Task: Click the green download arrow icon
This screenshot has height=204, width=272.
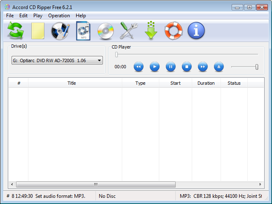Action: 151,30
